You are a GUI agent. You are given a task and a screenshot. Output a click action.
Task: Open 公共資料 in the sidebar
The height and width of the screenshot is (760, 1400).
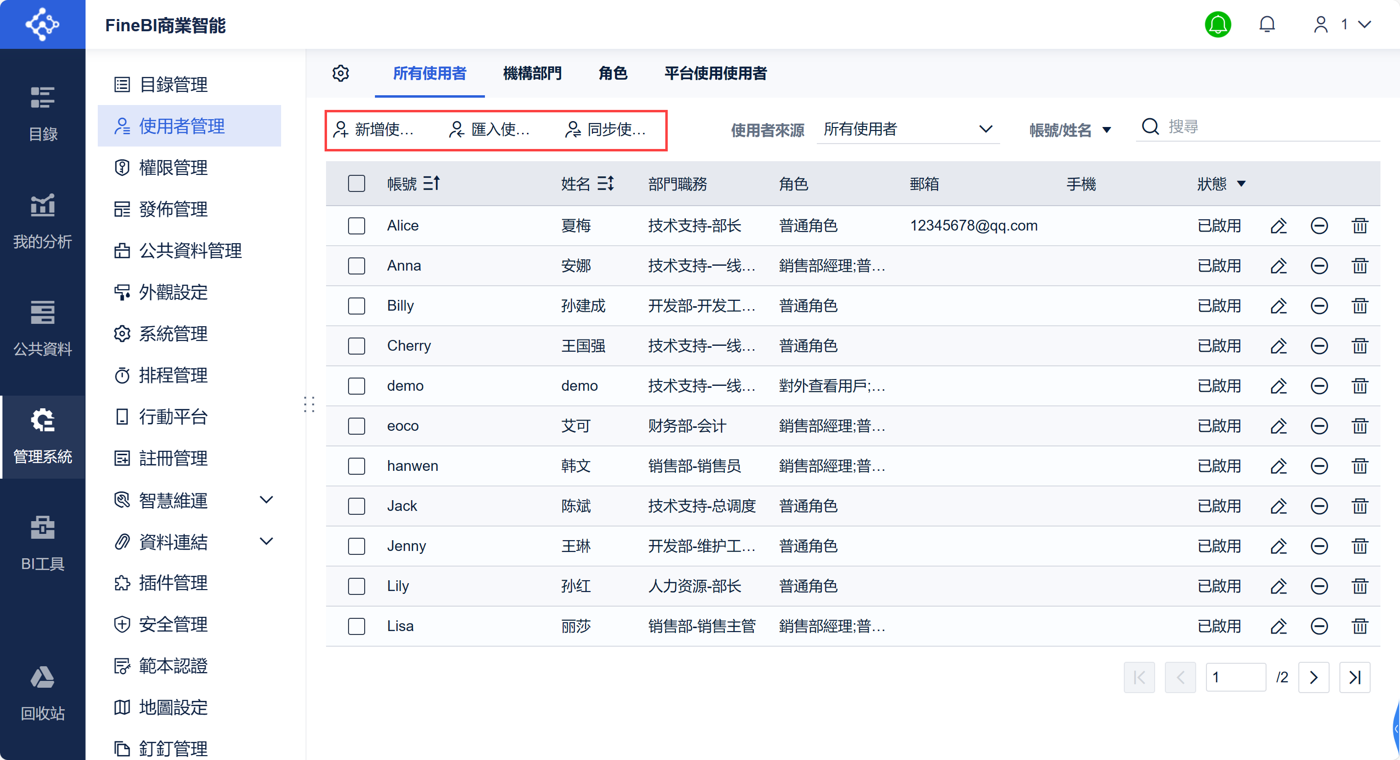coord(43,329)
